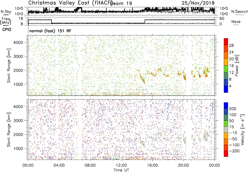248x172 pixels.
Task: Click the '60' Nave axis value
Action: (222, 19)
